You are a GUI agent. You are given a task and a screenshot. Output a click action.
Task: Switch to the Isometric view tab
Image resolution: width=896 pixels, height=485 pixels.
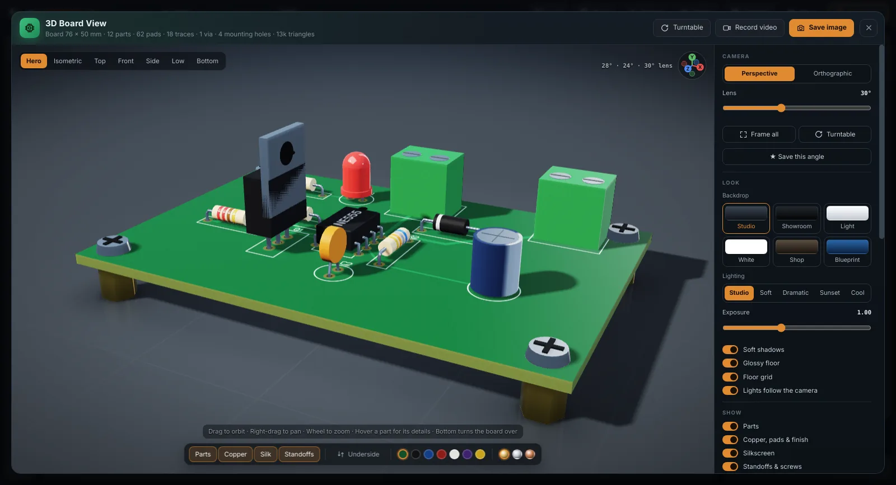(x=68, y=61)
